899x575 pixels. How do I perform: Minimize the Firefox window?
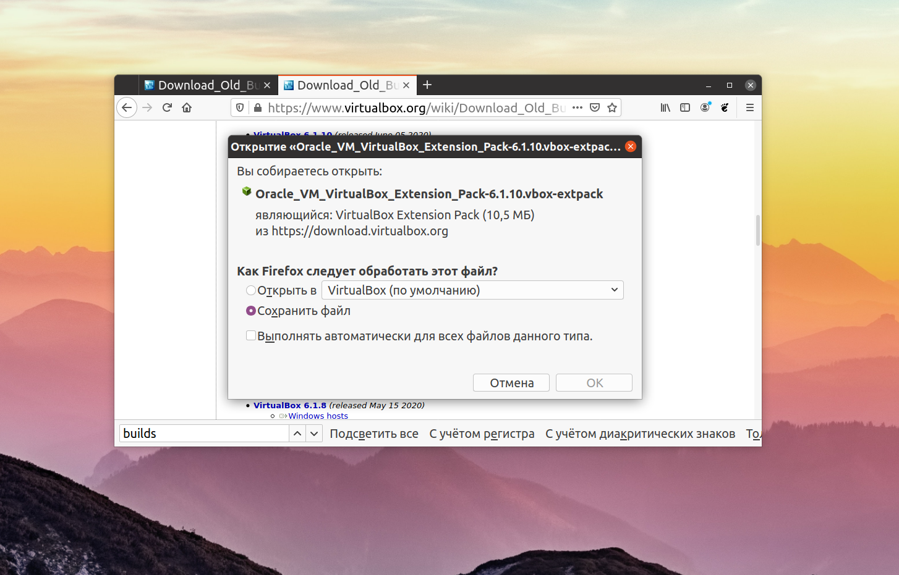click(x=709, y=85)
